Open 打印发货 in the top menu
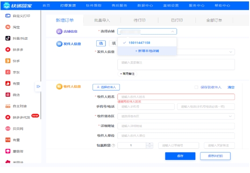 click(x=68, y=6)
